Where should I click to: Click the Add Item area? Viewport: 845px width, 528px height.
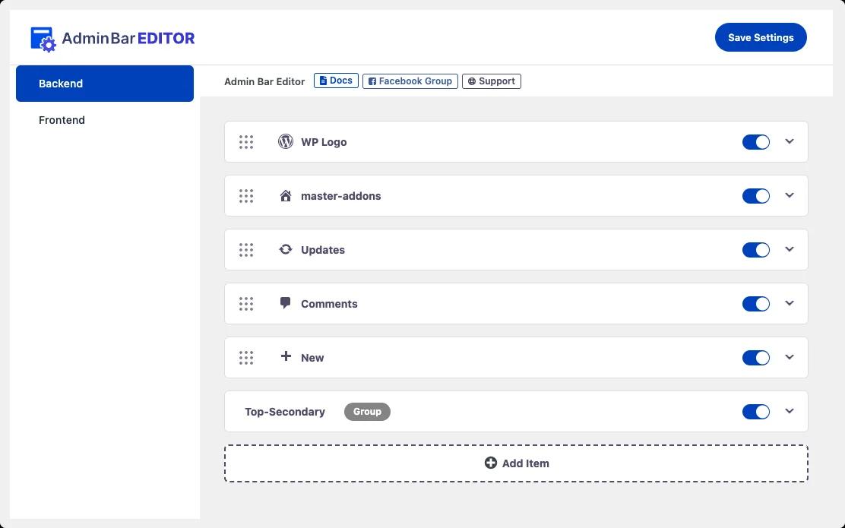click(516, 463)
